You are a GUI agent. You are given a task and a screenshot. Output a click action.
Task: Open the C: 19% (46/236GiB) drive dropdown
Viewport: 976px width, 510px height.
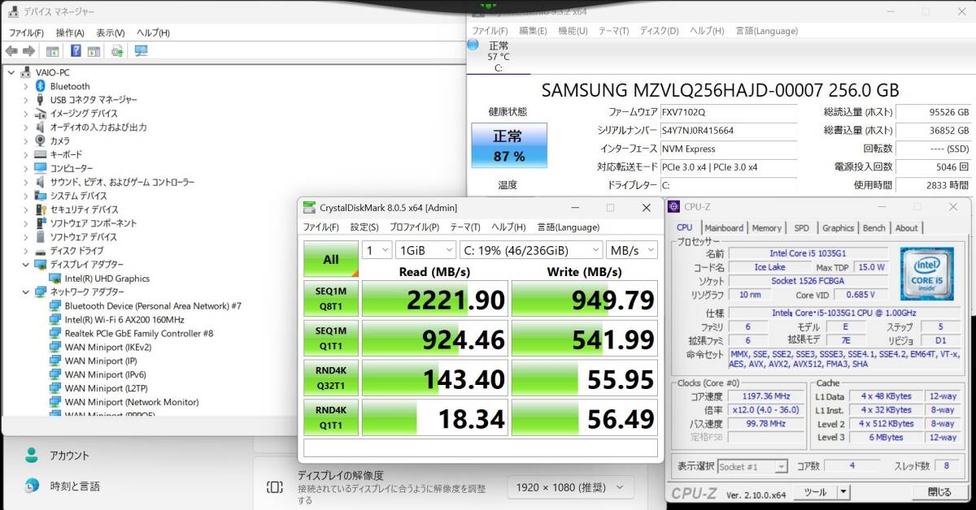tap(531, 250)
